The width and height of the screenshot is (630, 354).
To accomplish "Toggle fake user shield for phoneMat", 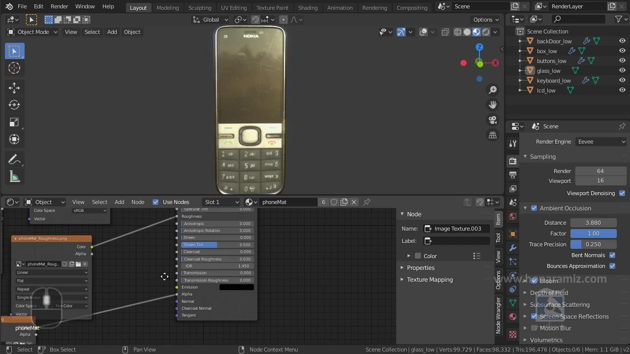I will [x=334, y=202].
